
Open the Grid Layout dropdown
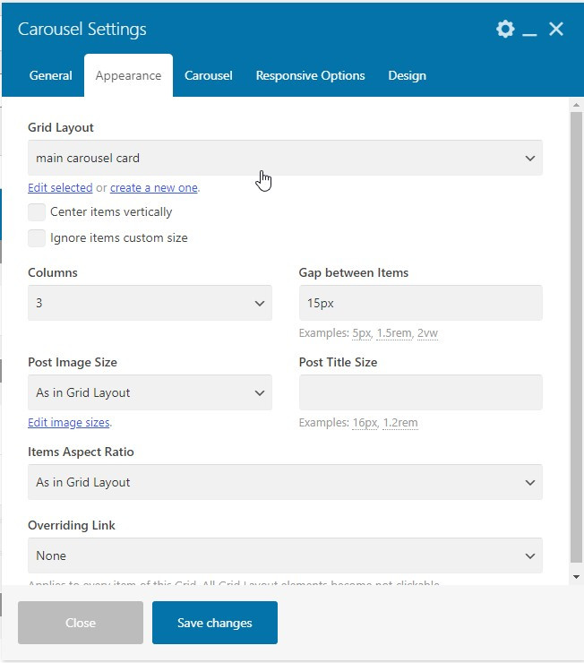click(285, 159)
